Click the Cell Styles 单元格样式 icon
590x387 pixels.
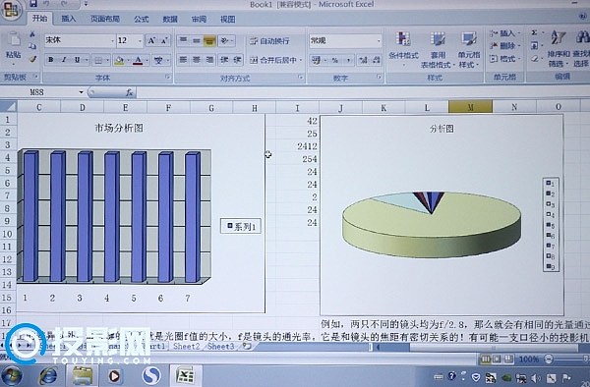pos(468,39)
